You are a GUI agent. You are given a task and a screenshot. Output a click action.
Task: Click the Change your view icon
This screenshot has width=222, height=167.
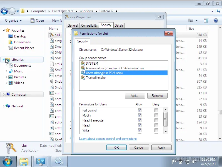point(190,21)
